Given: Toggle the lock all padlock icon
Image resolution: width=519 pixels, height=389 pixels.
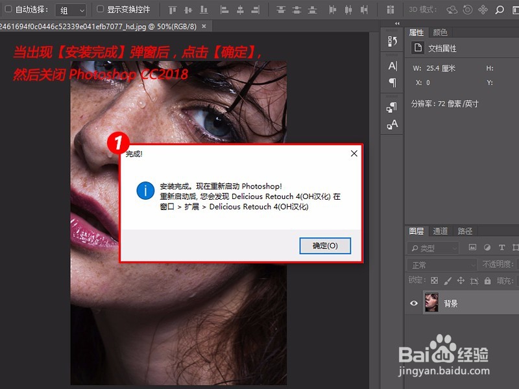Looking at the screenshot, I should [x=487, y=281].
